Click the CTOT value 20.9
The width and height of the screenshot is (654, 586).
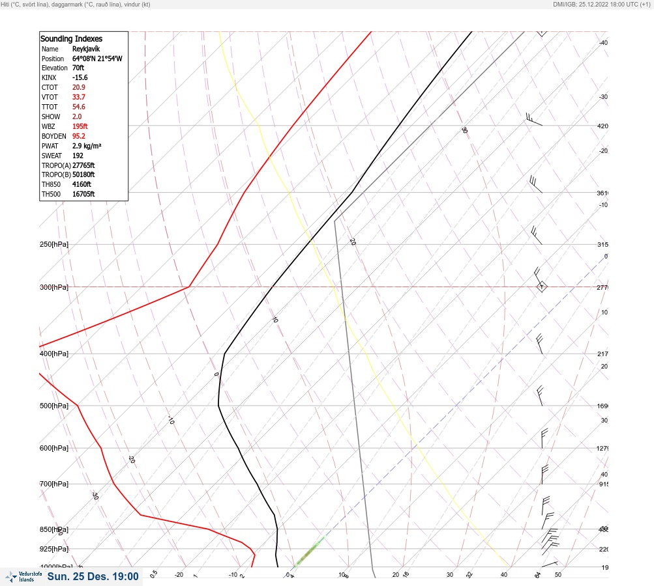pyautogui.click(x=78, y=87)
